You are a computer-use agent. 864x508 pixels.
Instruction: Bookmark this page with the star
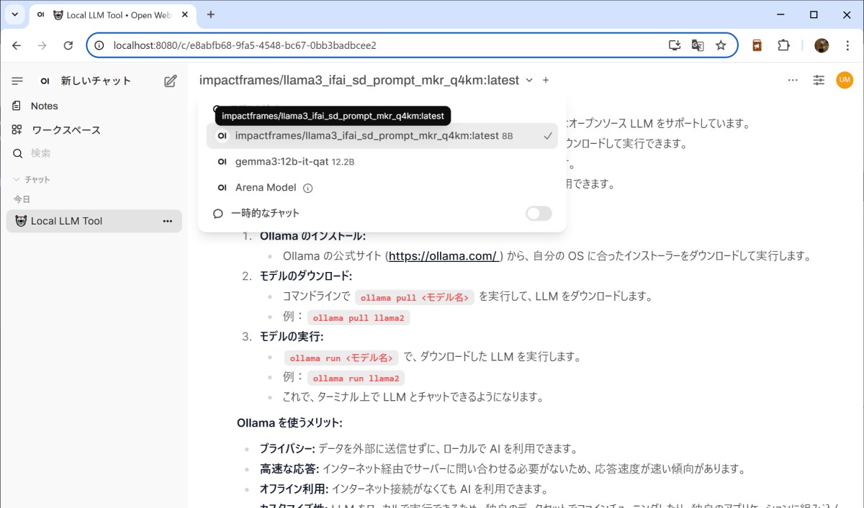point(721,45)
